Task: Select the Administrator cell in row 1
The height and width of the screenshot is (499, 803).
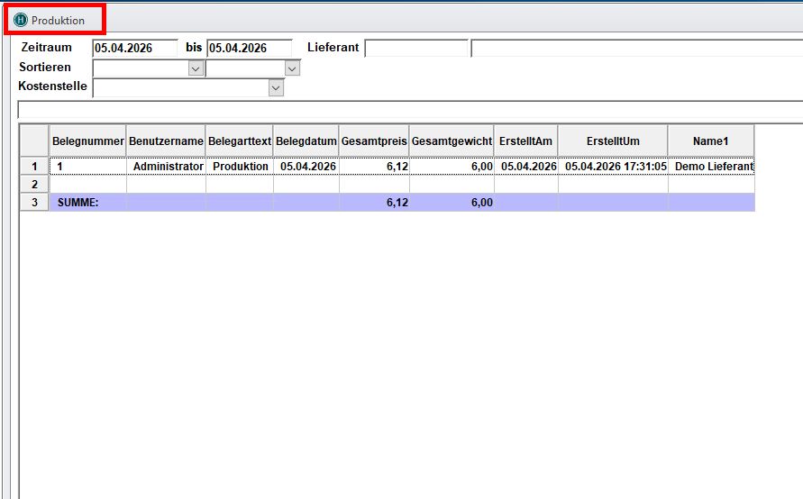Action: tap(168, 167)
